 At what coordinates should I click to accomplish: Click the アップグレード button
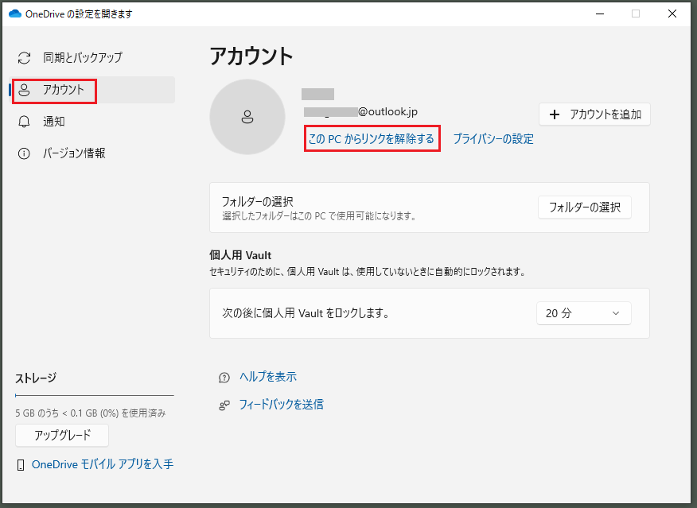tap(62, 435)
